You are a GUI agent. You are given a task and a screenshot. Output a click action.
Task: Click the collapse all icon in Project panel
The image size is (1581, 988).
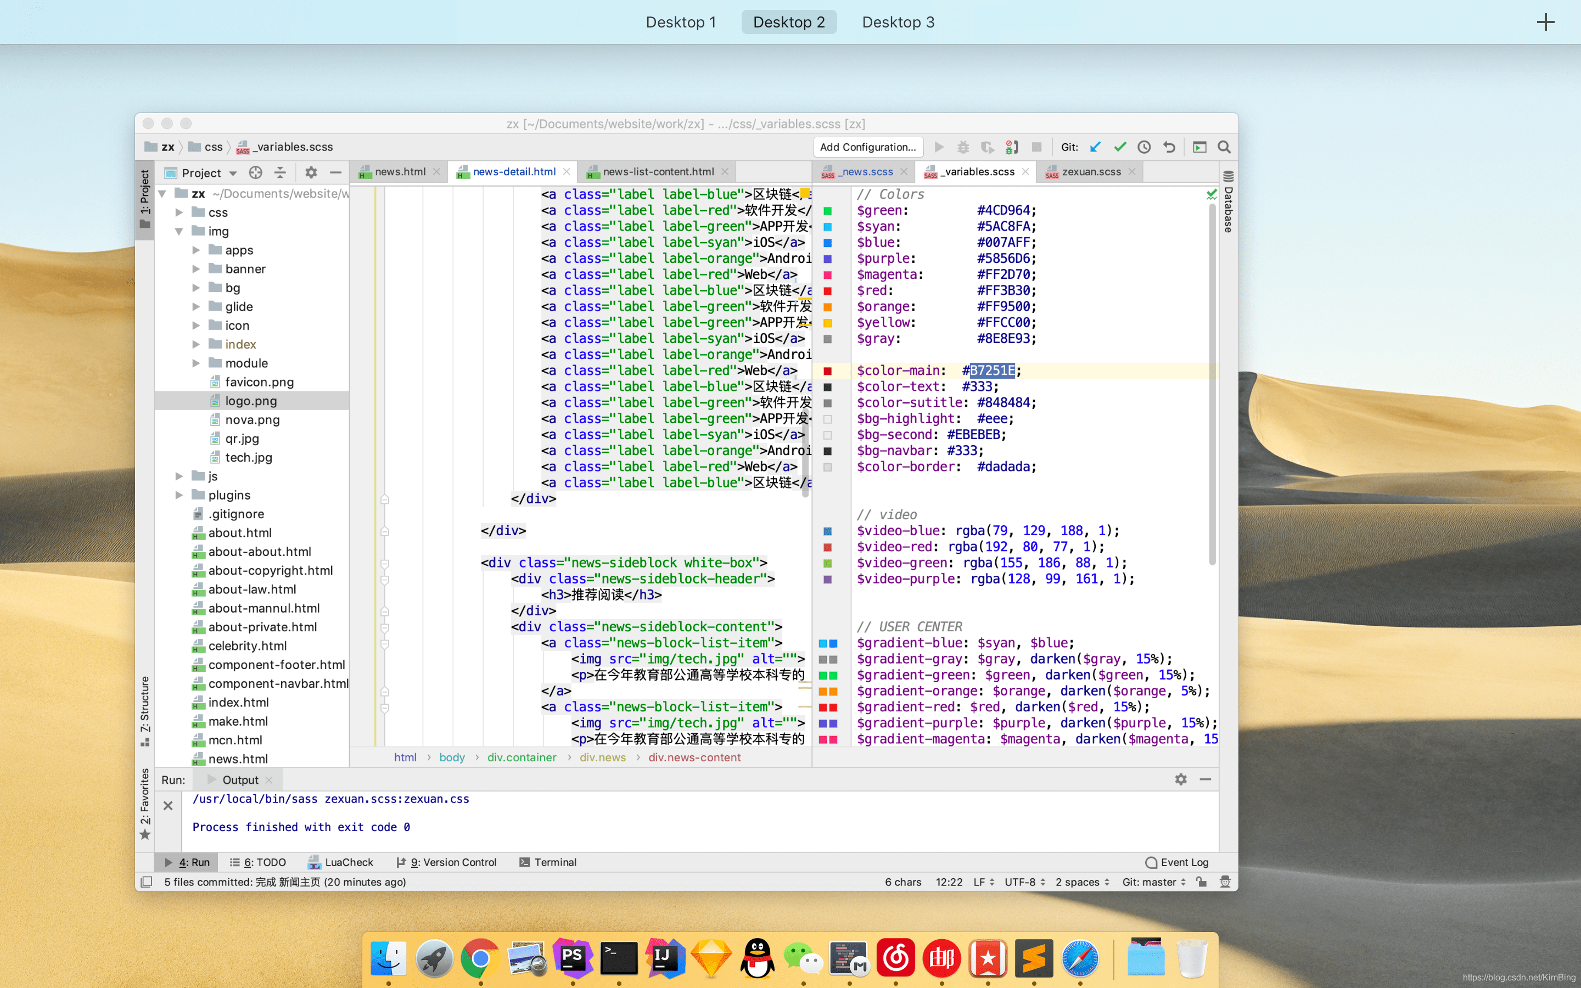281,172
